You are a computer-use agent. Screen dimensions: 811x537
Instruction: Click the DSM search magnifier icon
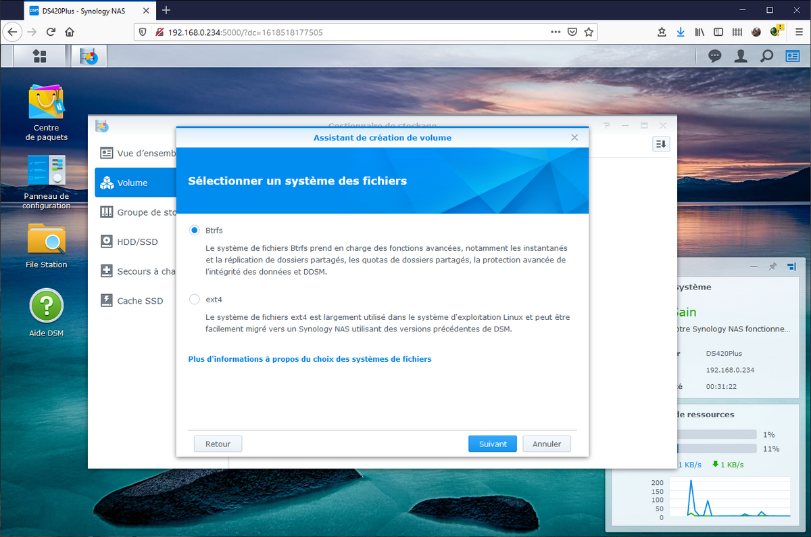[766, 56]
